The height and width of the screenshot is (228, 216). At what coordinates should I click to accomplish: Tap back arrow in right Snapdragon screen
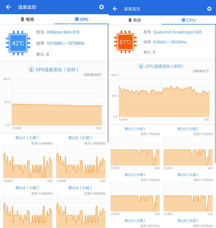click(115, 9)
